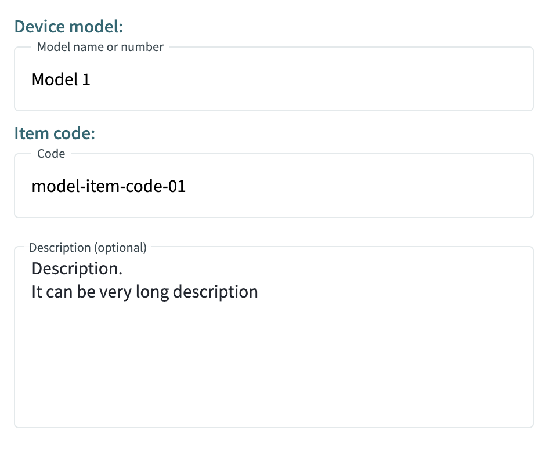Click the "Description (optional)" label
Viewport: 542px width, 449px height.
[x=88, y=248]
